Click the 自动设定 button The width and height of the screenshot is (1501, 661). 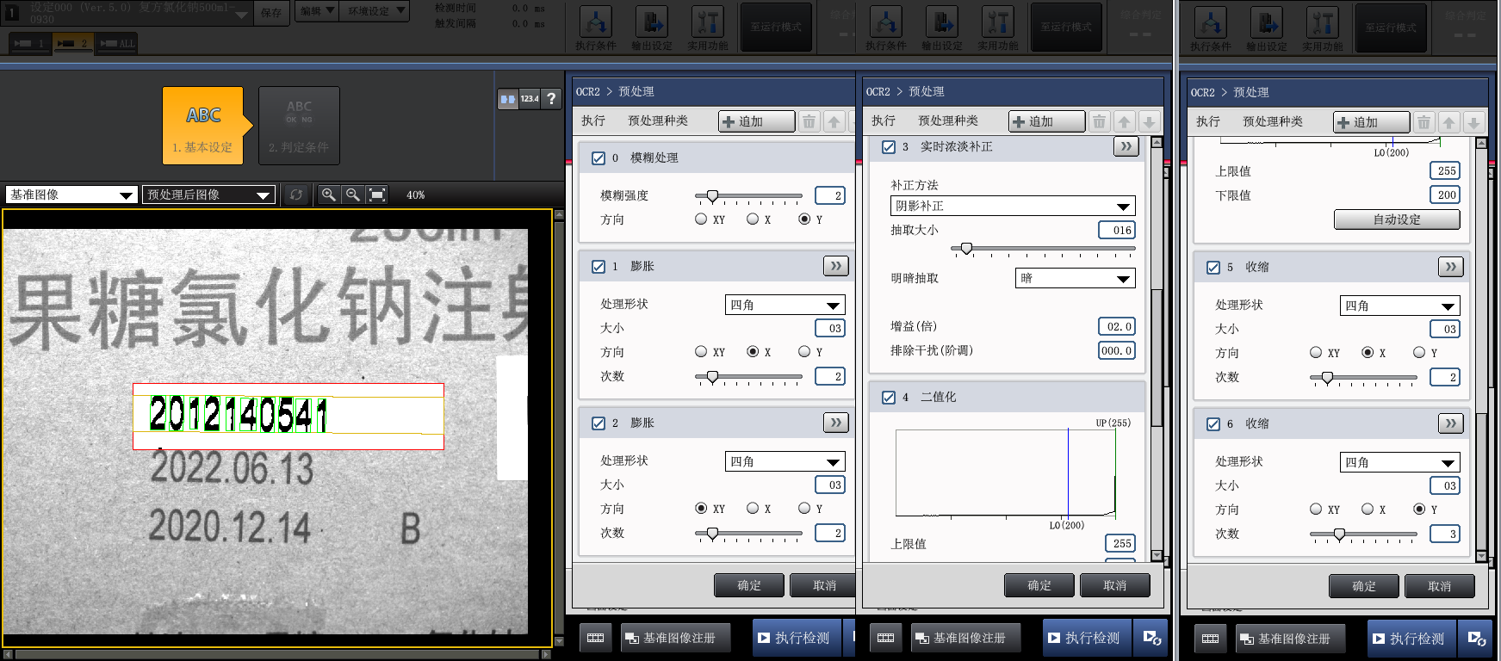tap(1397, 219)
